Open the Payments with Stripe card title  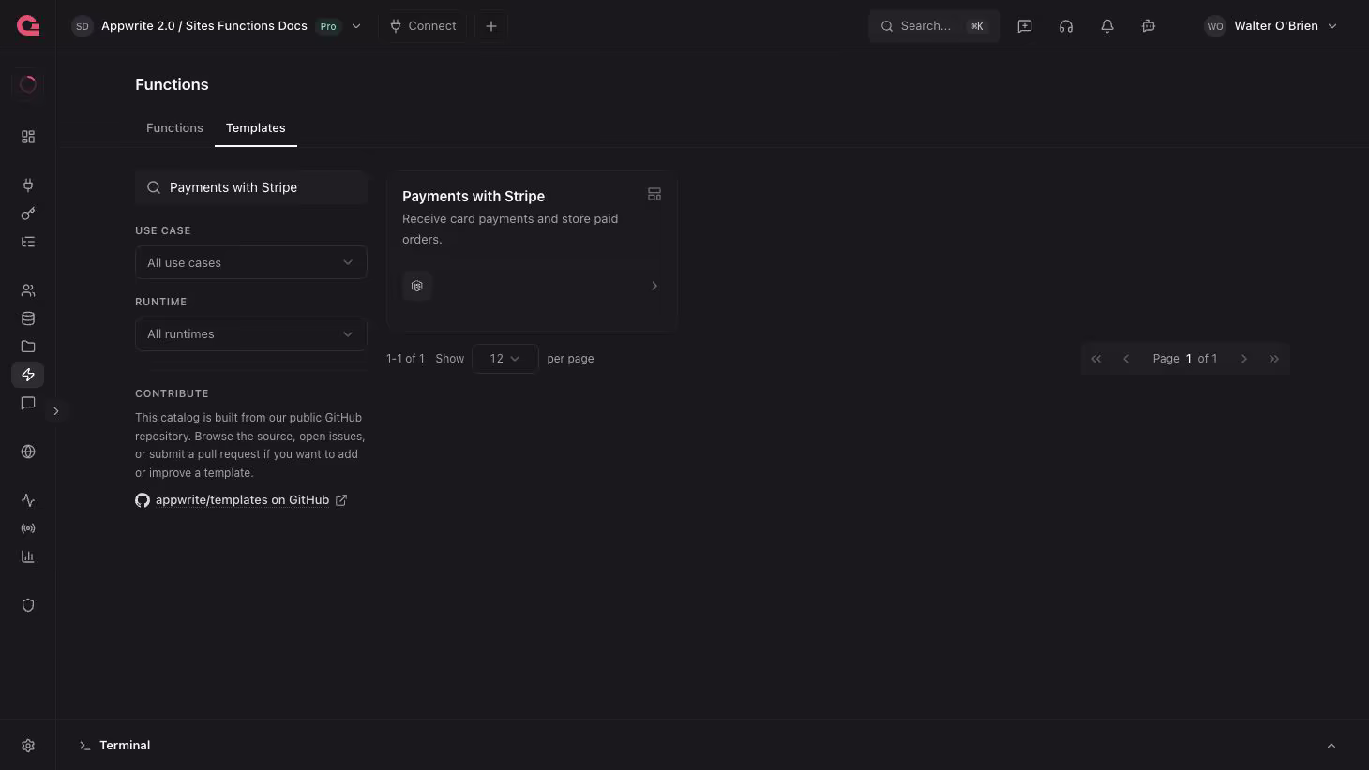point(474,196)
